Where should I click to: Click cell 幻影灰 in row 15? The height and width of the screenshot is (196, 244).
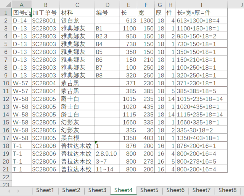pyautogui.click(x=77, y=122)
